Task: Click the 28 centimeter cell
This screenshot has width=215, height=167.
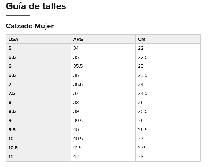Action: [168, 157]
